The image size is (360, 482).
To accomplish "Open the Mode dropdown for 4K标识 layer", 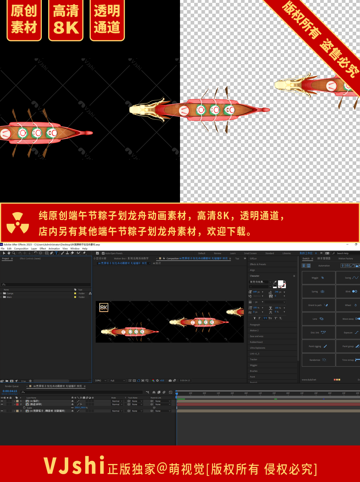I will (117, 401).
